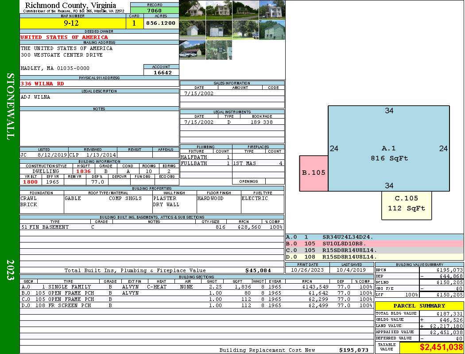Image resolution: width=465 pixels, height=354 pixels.
Task: Click the map number 9-12
Action: point(71,23)
